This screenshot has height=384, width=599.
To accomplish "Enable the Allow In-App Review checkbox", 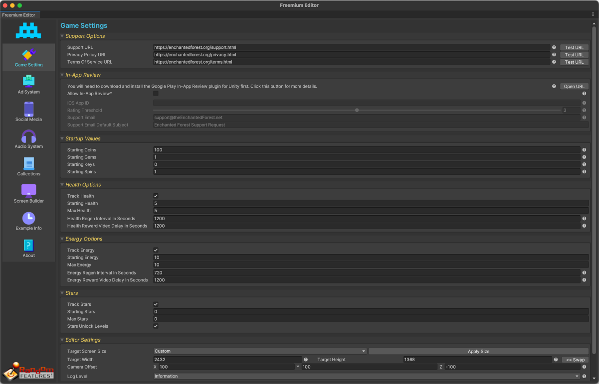I will point(156,94).
